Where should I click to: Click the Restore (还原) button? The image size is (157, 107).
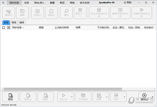coord(99,97)
